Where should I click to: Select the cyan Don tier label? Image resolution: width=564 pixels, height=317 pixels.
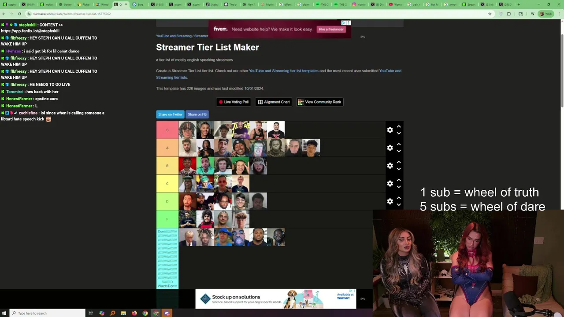[167, 259]
